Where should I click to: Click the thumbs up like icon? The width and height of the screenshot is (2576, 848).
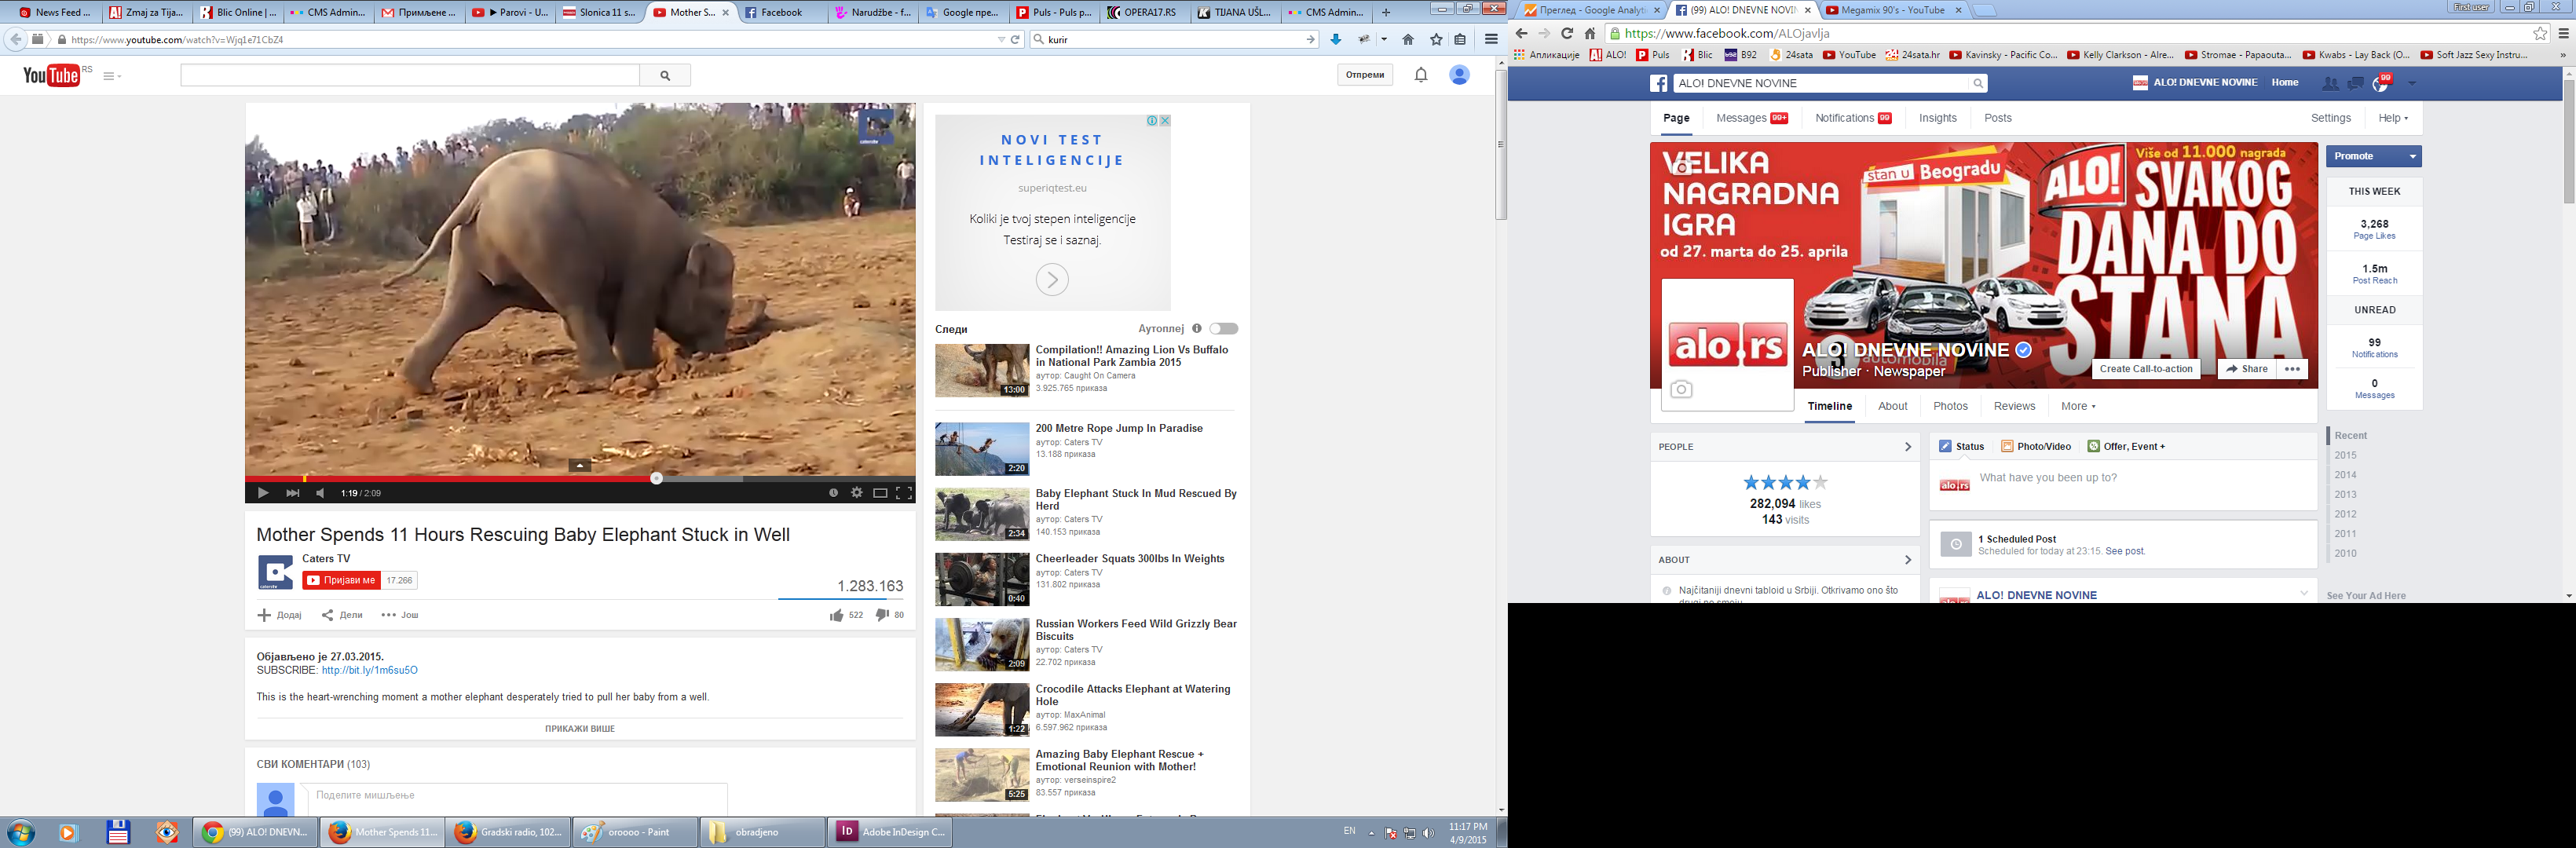point(836,615)
